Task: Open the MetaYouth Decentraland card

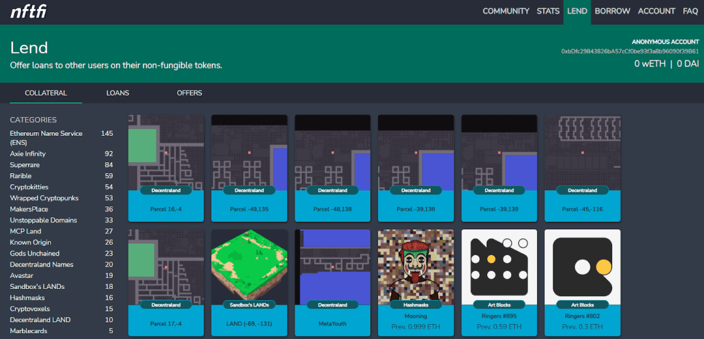Action: (332, 282)
